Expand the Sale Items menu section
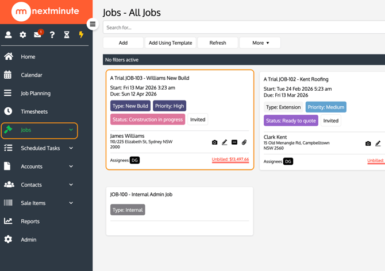The height and width of the screenshot is (271, 385). click(x=71, y=203)
